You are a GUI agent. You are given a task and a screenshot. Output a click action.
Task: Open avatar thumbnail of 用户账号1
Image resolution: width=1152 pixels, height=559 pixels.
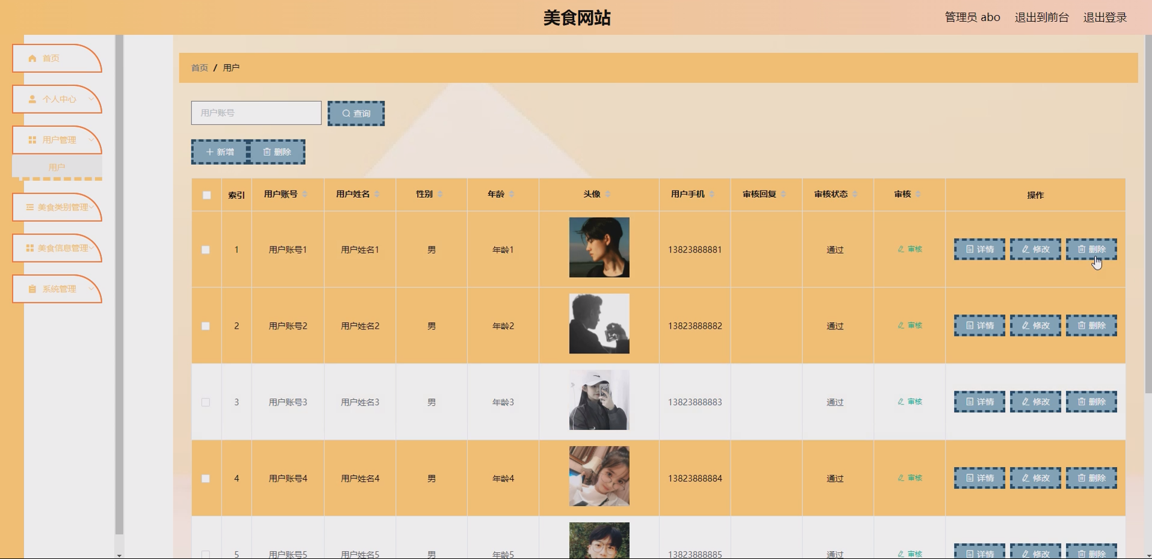click(599, 248)
